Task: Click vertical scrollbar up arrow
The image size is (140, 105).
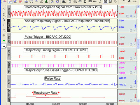Action: point(139,7)
